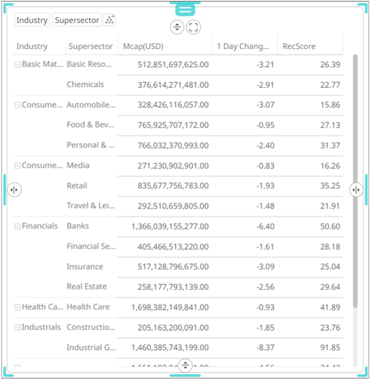Click the bottom vertical resize handle icon

[x=185, y=365]
